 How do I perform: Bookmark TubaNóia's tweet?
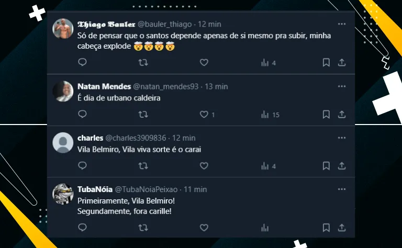tap(326, 228)
